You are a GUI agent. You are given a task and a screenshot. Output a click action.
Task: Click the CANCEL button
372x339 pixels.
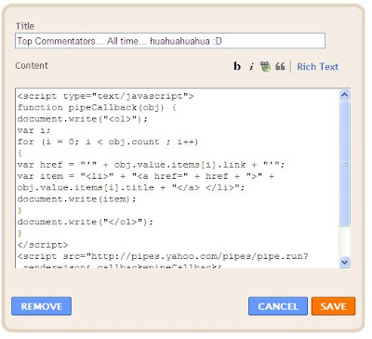(x=278, y=306)
